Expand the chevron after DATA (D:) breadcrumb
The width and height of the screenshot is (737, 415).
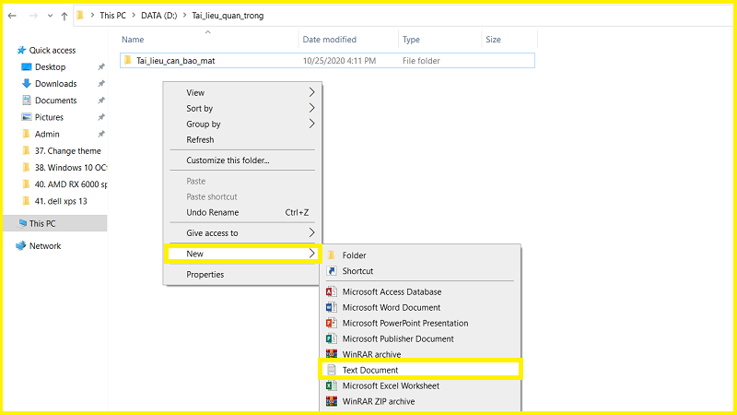point(185,16)
